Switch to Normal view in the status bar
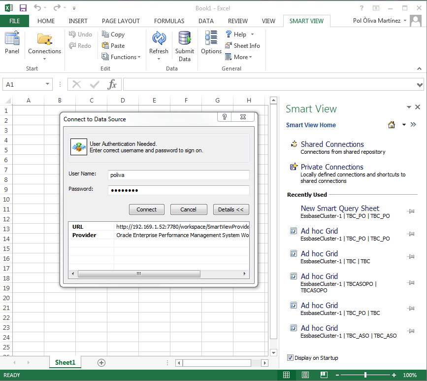 pos(286,375)
